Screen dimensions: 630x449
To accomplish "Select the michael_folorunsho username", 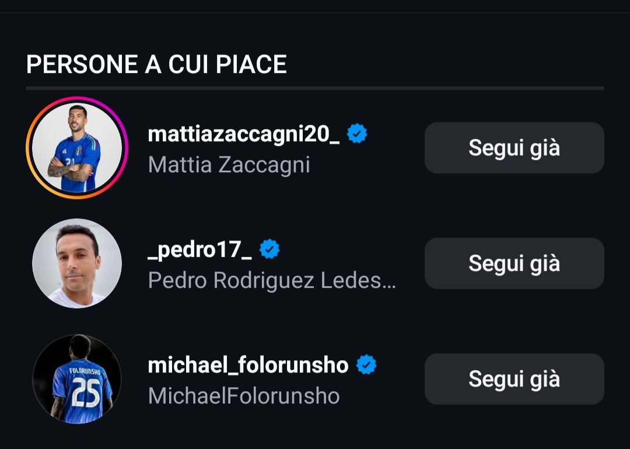I will tap(248, 366).
